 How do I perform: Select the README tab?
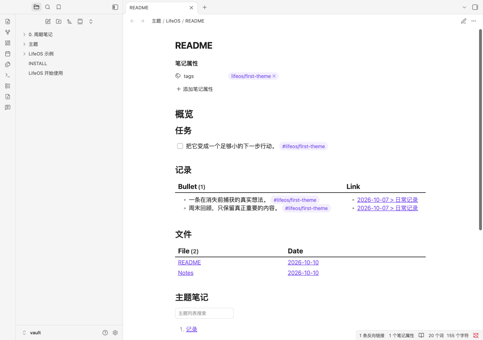[x=162, y=8]
